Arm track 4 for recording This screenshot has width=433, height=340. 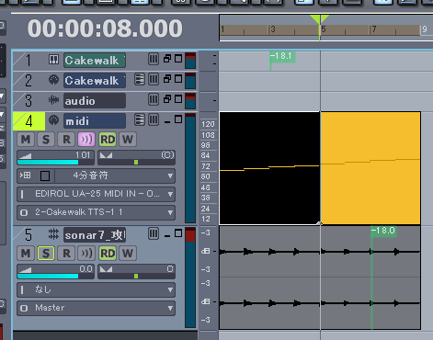pyautogui.click(x=66, y=140)
